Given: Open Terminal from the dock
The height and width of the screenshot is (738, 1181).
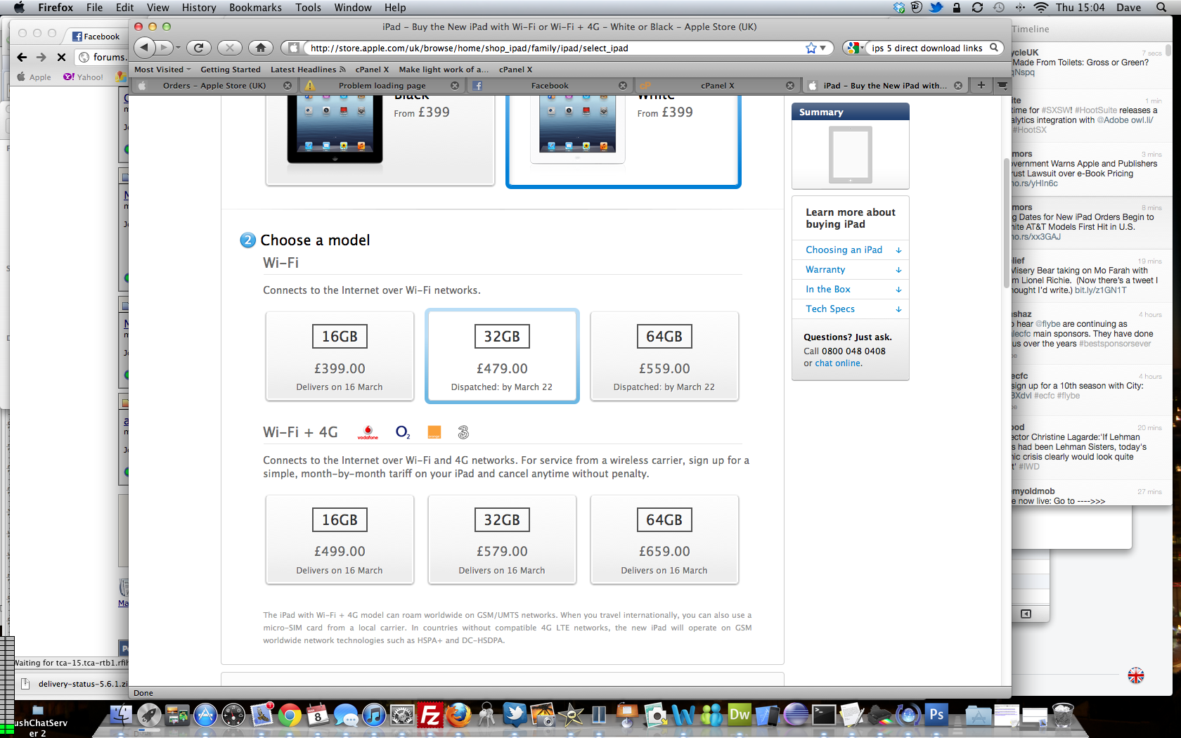Looking at the screenshot, I should point(824,716).
